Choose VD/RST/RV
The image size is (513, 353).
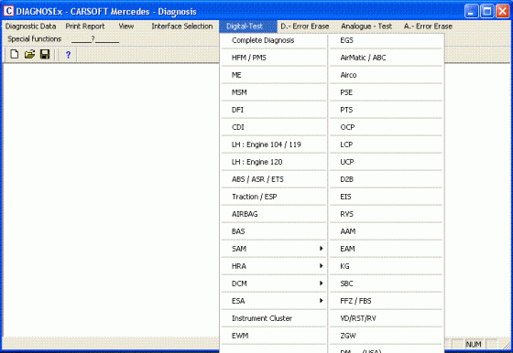tap(386, 318)
